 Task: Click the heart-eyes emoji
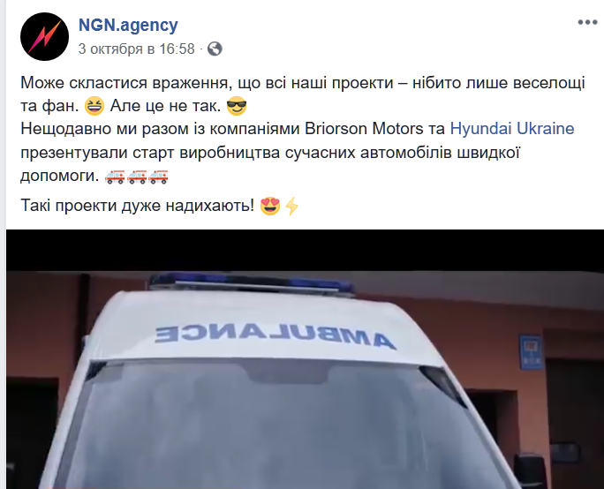[x=270, y=206]
